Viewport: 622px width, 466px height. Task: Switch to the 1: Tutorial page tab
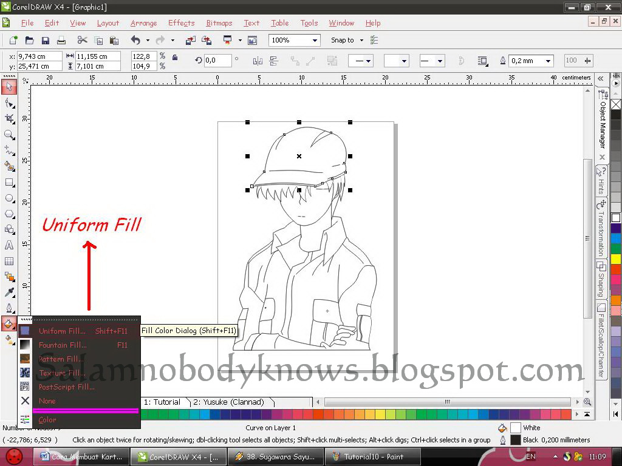click(x=162, y=402)
